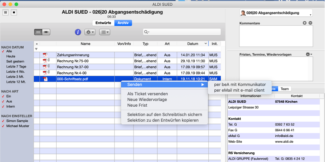The width and height of the screenshot is (325, 162).
Task: Remove a comment with the minus icon
Action: pos(310,23)
